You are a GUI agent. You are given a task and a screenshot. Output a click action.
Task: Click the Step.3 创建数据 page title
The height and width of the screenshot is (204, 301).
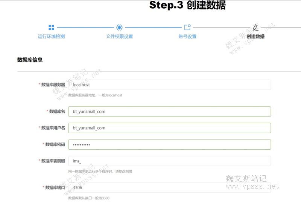(187, 5)
